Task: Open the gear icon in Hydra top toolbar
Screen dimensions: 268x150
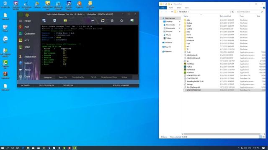Action: 112,20
